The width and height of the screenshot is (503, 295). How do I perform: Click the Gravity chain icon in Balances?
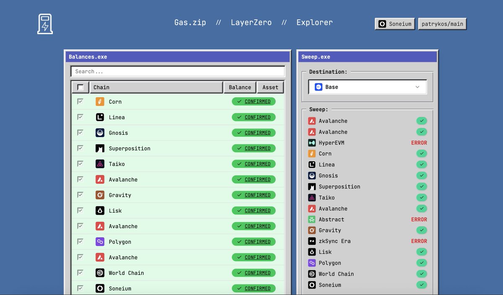coord(100,195)
